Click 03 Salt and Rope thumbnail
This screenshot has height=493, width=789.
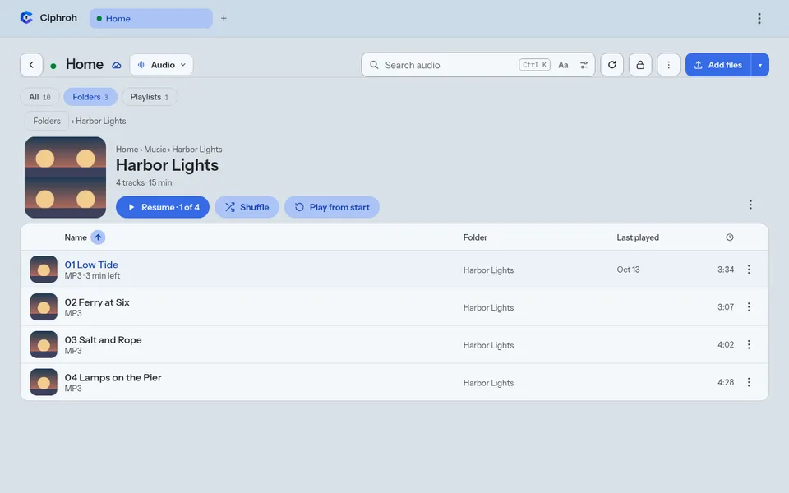pyautogui.click(x=44, y=344)
